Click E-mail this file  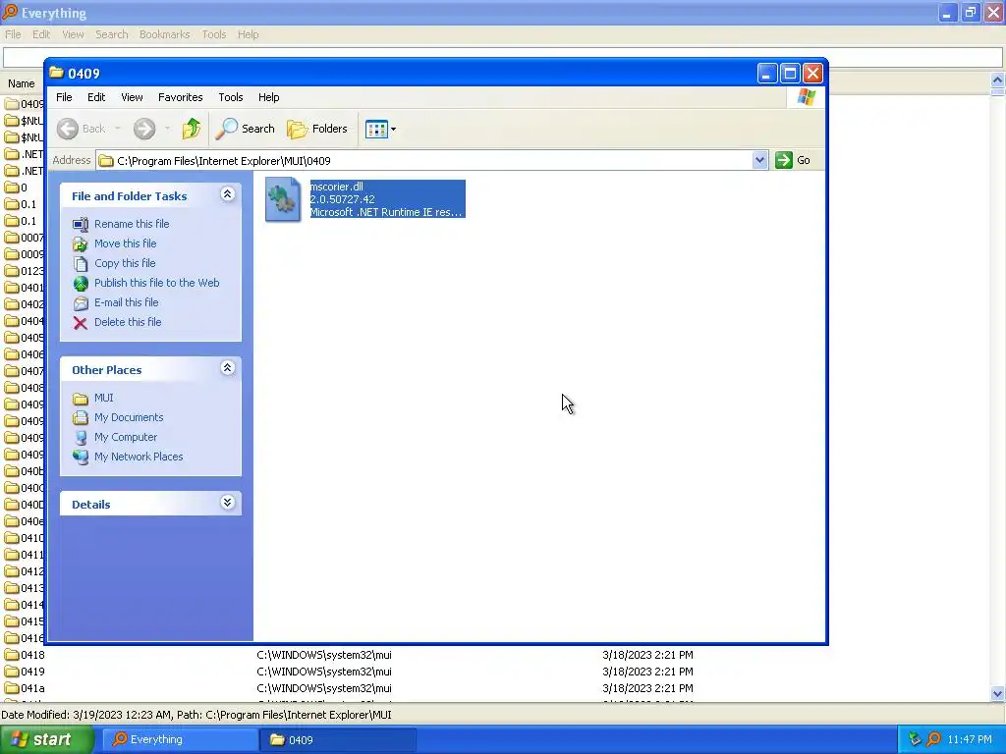127,302
